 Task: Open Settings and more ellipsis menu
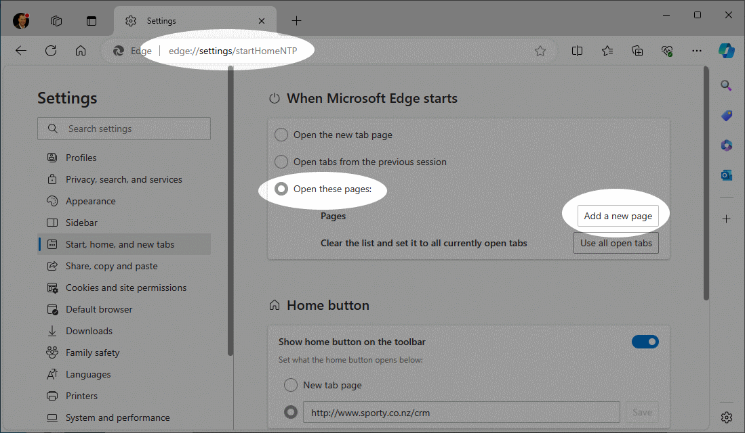[697, 51]
